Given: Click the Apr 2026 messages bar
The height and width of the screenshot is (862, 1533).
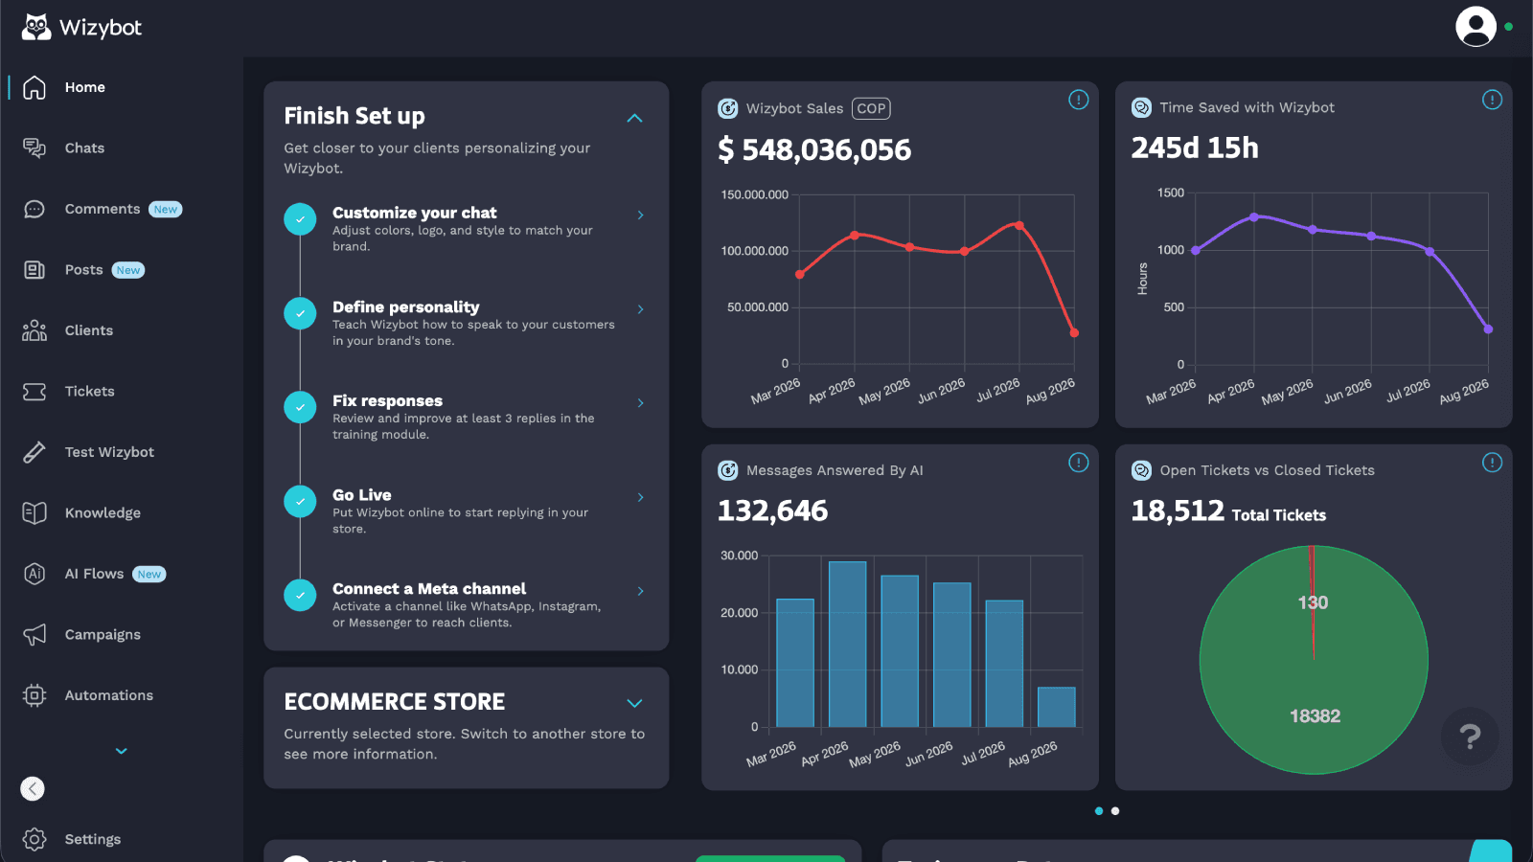Looking at the screenshot, I should pos(847,644).
